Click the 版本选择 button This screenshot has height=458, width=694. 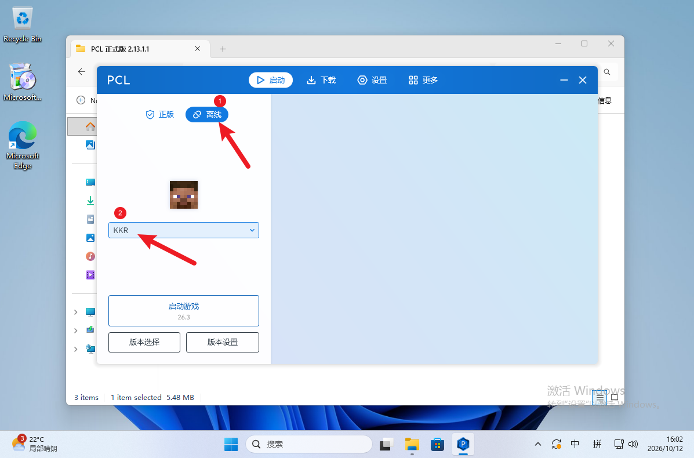(x=144, y=342)
